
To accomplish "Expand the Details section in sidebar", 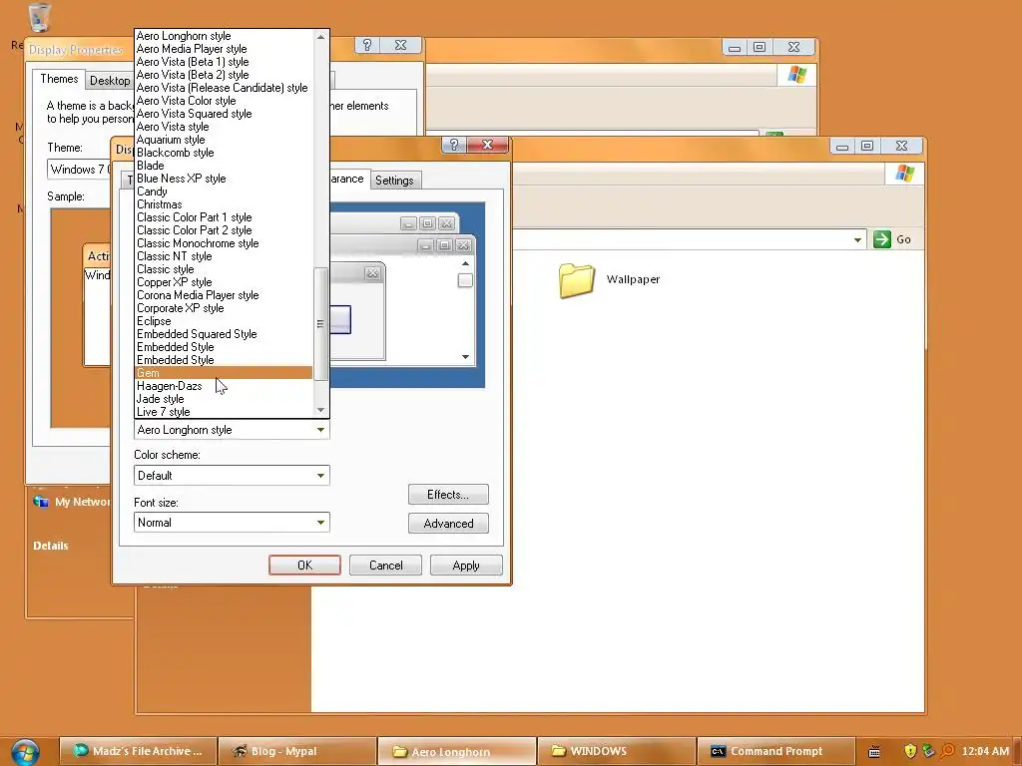I will (x=51, y=546).
